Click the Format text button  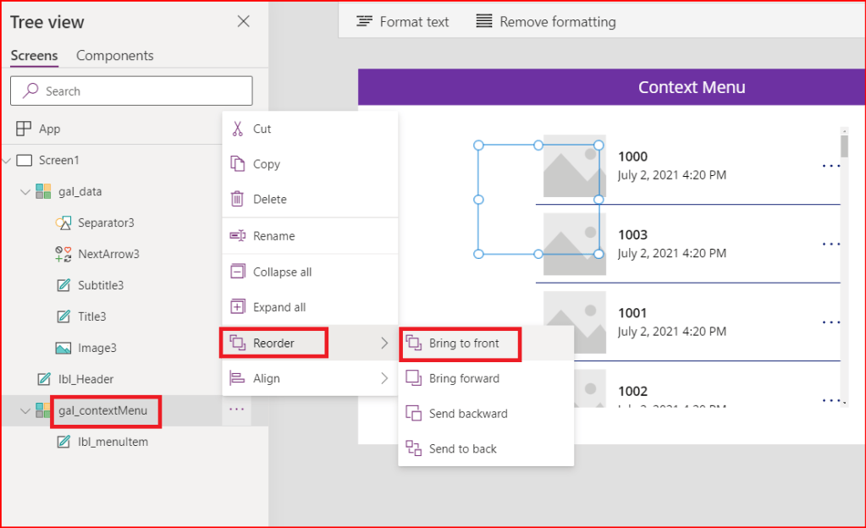coord(403,22)
